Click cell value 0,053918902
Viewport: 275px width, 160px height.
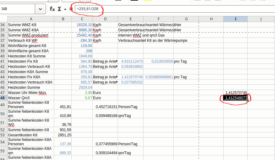131,67
